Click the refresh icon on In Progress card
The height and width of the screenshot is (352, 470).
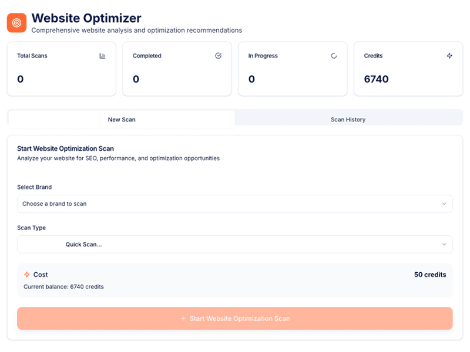click(x=334, y=55)
